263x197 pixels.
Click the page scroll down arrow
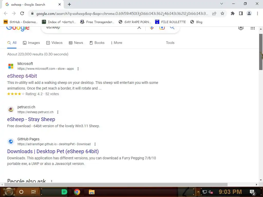click(261, 180)
